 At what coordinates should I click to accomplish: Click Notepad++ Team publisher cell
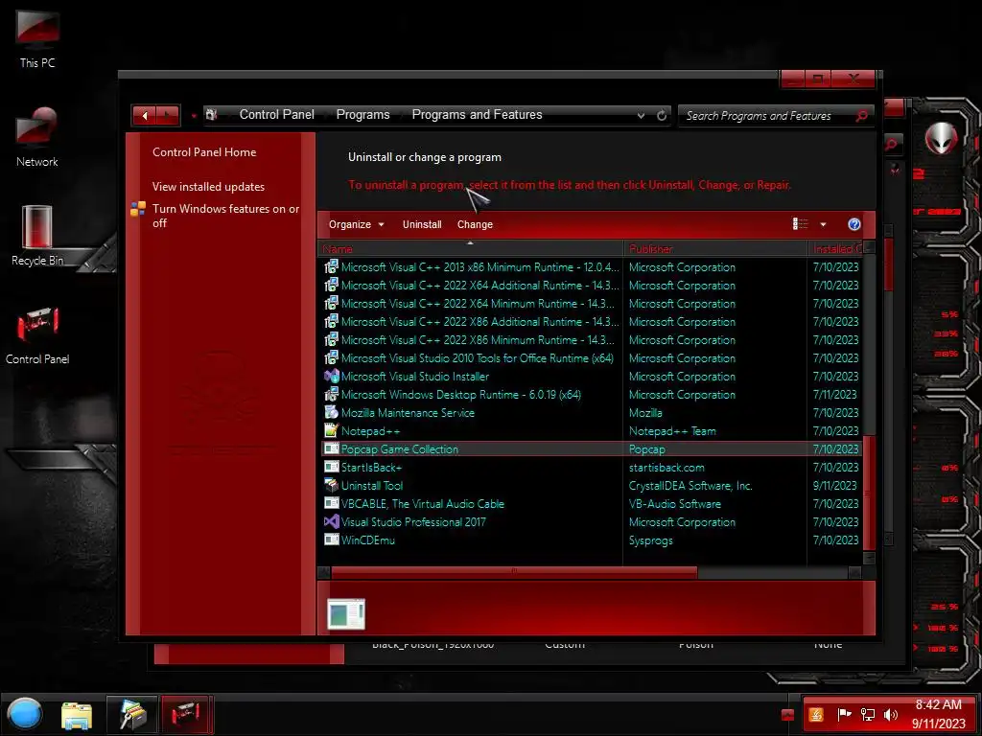pyautogui.click(x=672, y=430)
